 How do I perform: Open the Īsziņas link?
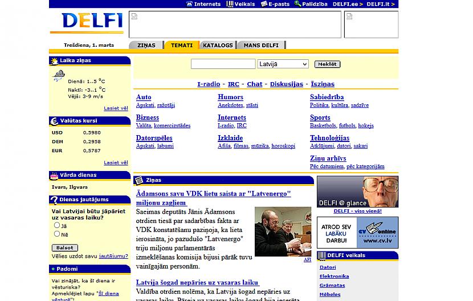pyautogui.click(x=323, y=84)
